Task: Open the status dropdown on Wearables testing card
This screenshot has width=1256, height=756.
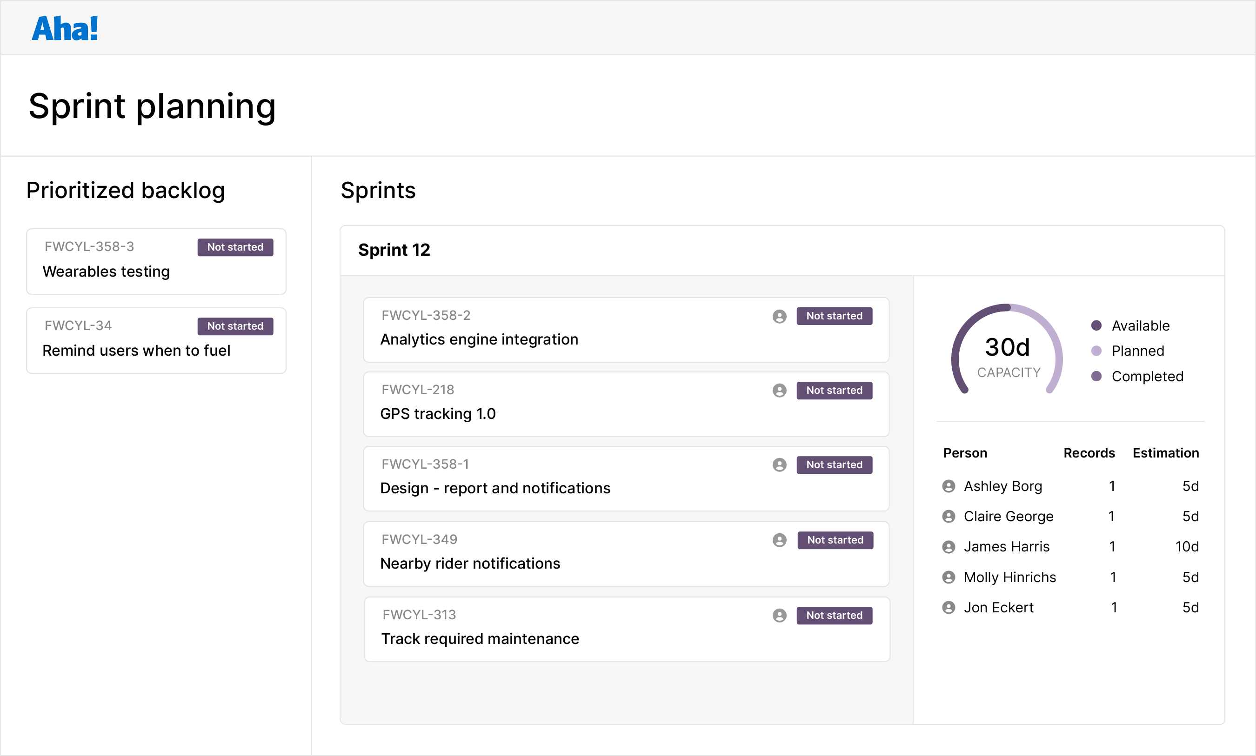Action: [235, 247]
